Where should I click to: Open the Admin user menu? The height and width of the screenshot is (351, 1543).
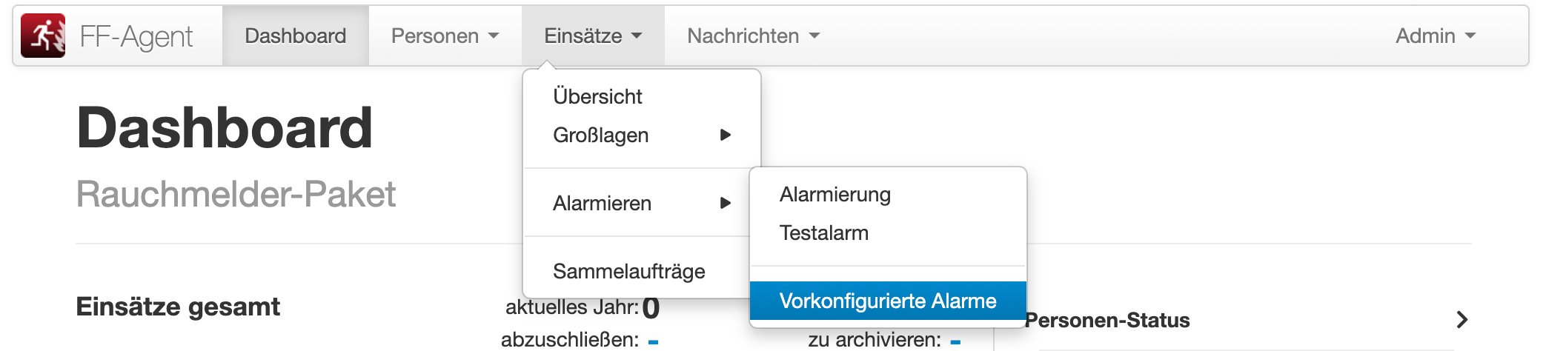(x=1435, y=36)
